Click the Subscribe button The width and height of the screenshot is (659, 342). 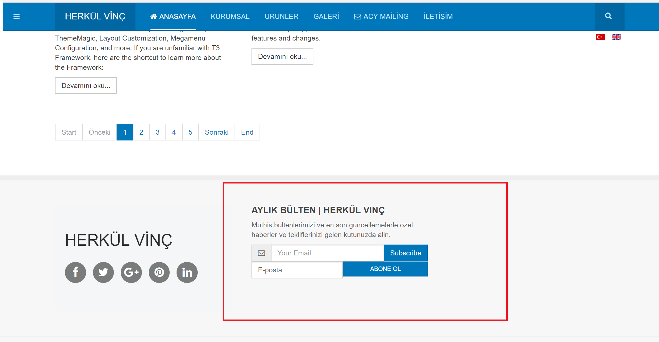pyautogui.click(x=406, y=253)
